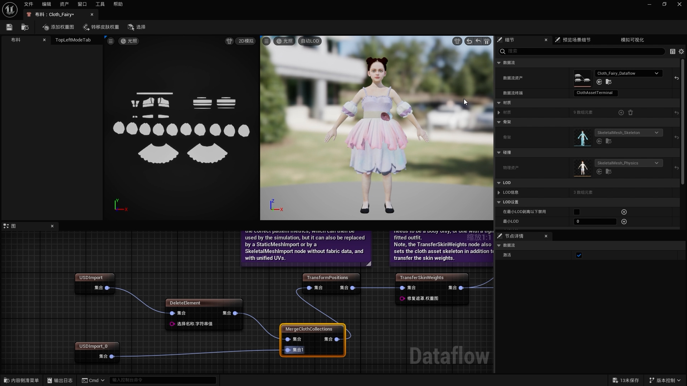Type in the console 输入控制台命令 field
The width and height of the screenshot is (687, 386).
coord(163,380)
